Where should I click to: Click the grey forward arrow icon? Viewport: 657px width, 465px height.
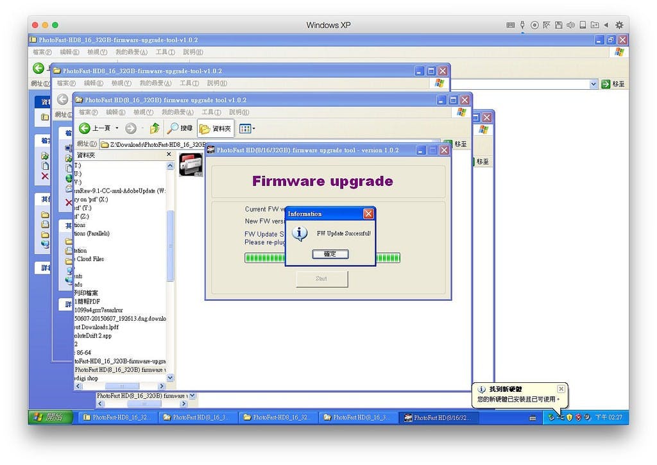pos(131,128)
